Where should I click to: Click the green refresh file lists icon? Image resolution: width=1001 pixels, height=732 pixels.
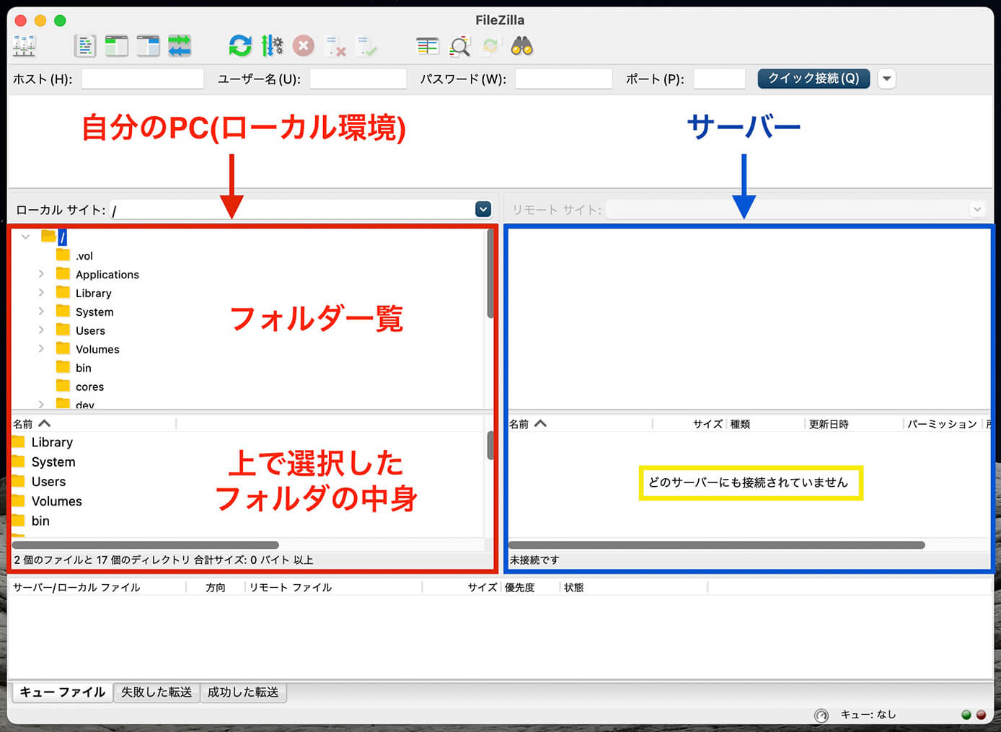coord(240,46)
